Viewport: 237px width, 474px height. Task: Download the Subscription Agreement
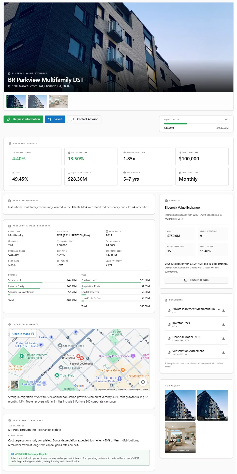[224, 352]
